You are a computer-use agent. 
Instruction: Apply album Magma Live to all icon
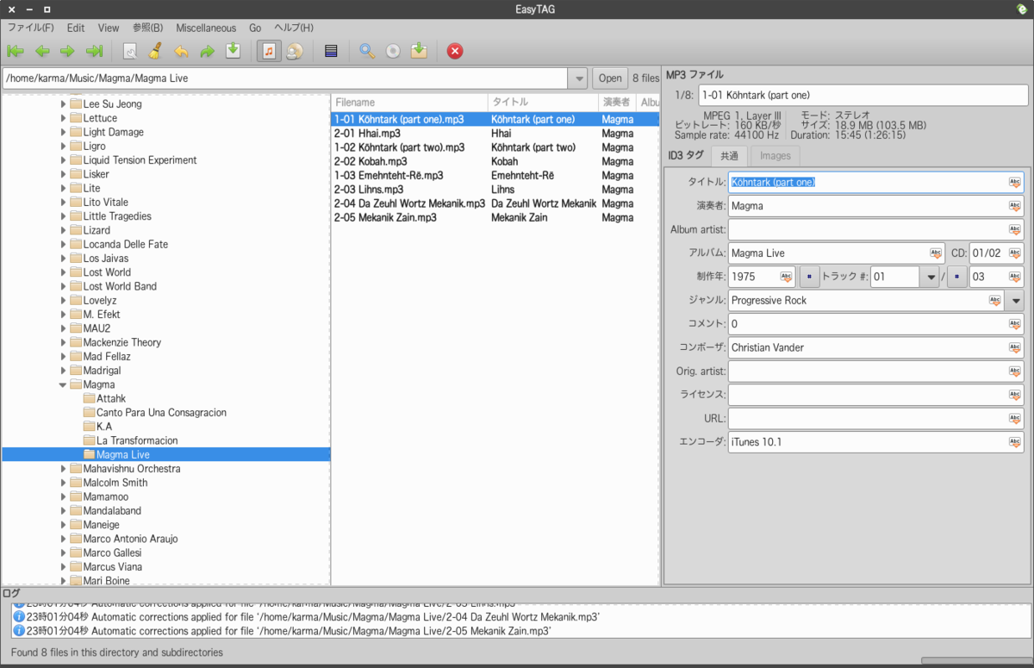[937, 253]
